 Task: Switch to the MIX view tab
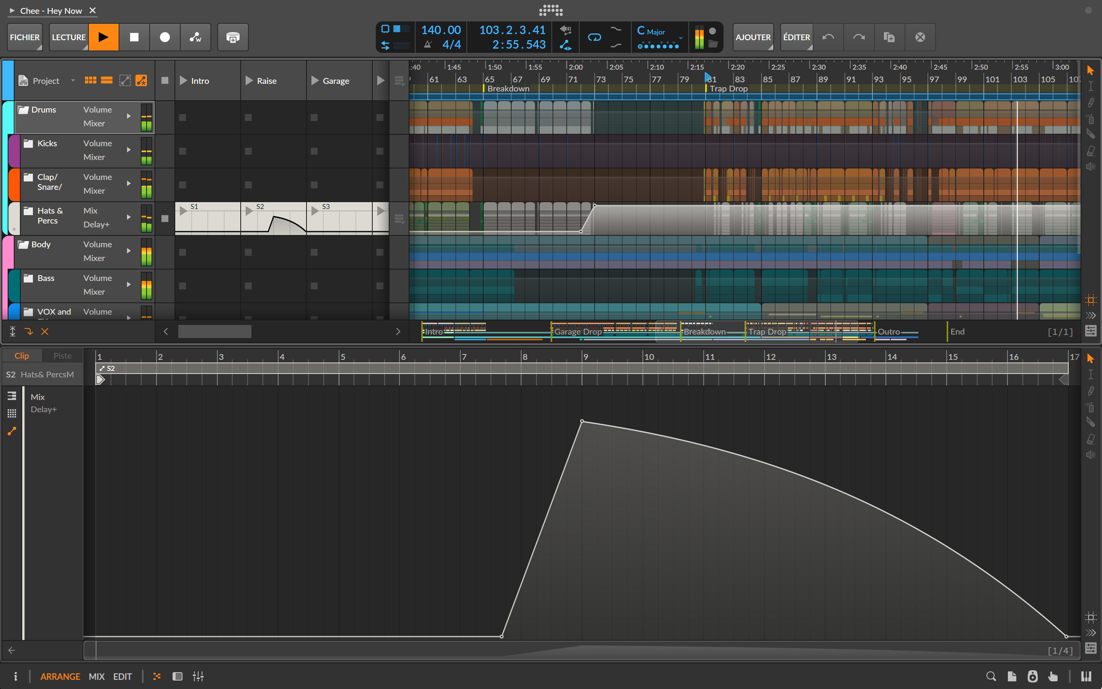coord(96,676)
